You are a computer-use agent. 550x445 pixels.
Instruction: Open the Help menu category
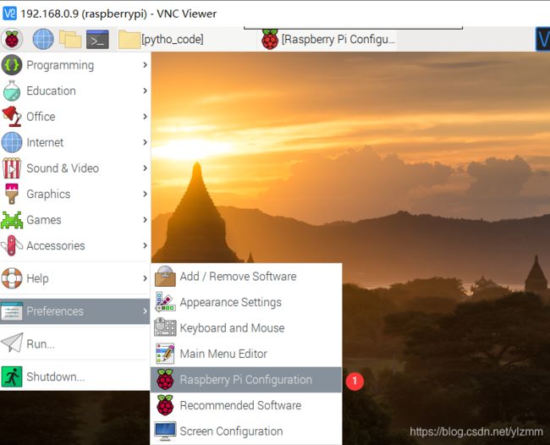[75, 278]
